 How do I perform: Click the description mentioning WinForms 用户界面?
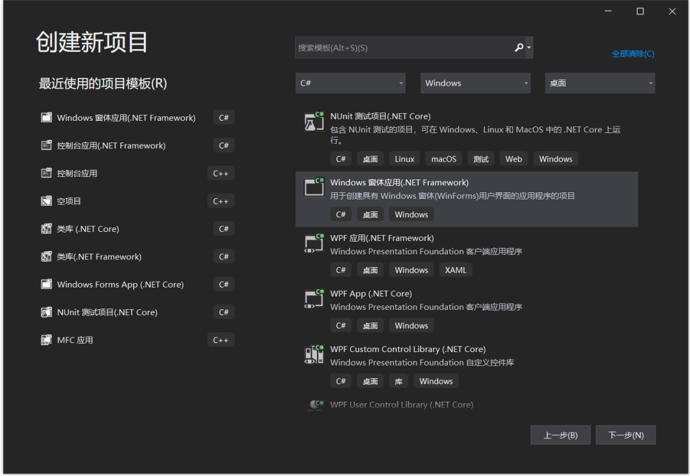pyautogui.click(x=452, y=196)
